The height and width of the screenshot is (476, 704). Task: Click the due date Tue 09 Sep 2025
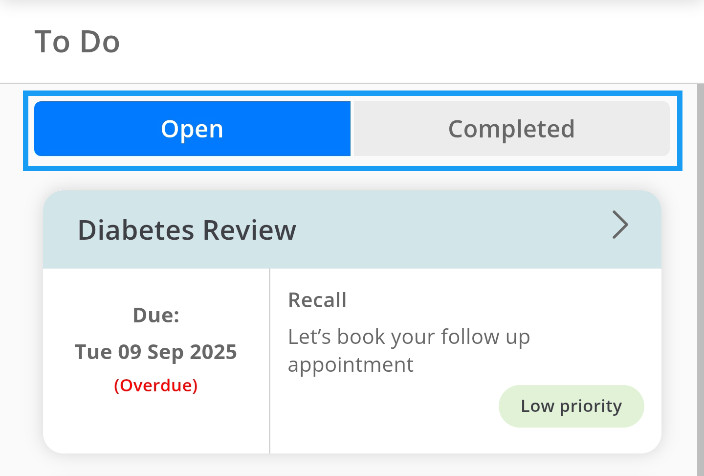pos(155,352)
